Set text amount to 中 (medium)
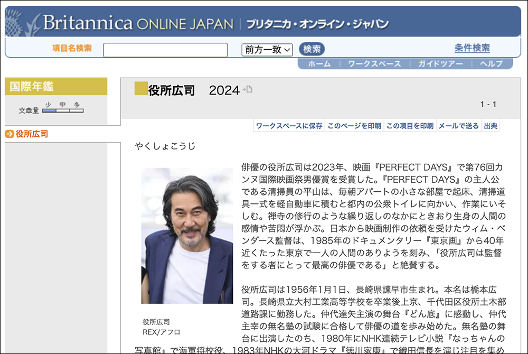Viewport: 528px width, 354px height. [x=63, y=110]
